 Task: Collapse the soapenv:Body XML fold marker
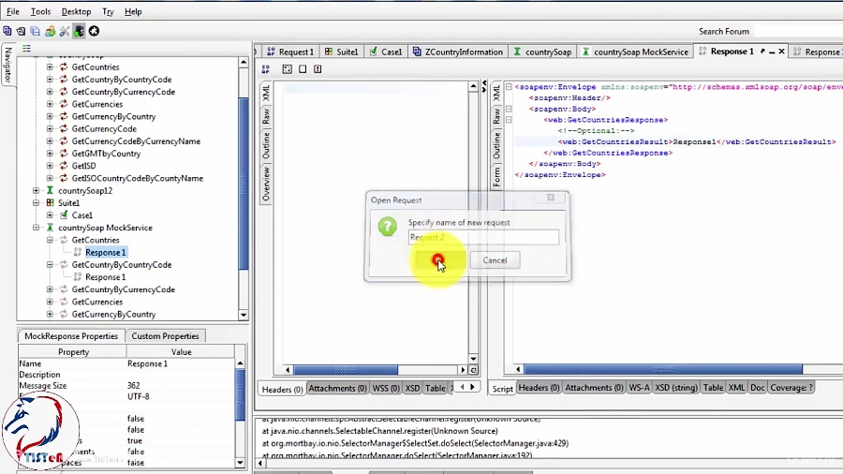(509, 109)
